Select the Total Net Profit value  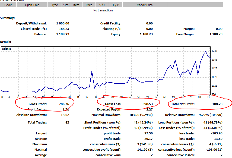click(x=217, y=104)
